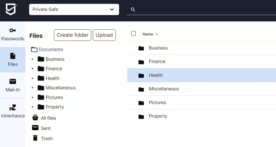Open All files archive icon
The height and width of the screenshot is (147, 276).
pyautogui.click(x=35, y=118)
